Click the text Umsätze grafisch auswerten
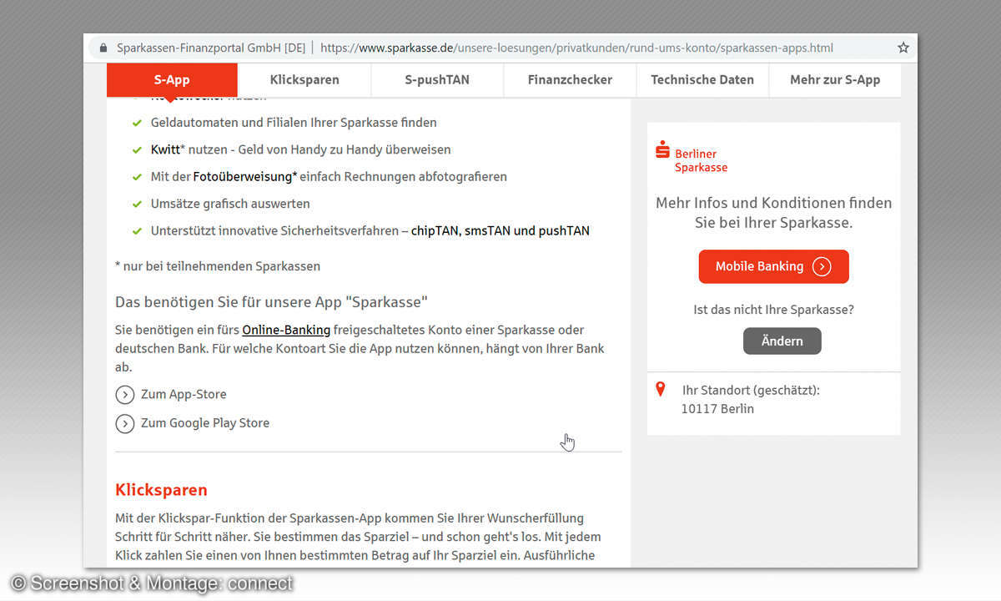This screenshot has height=601, width=1001. (230, 204)
